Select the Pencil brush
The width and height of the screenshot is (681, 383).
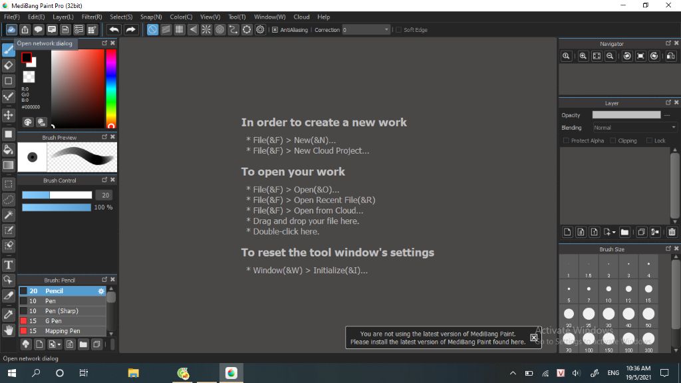62,291
